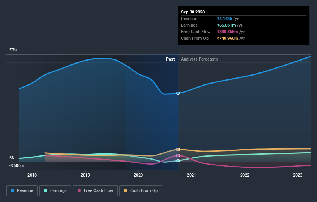Click the ₹740.960m cash from op value

(227, 38)
